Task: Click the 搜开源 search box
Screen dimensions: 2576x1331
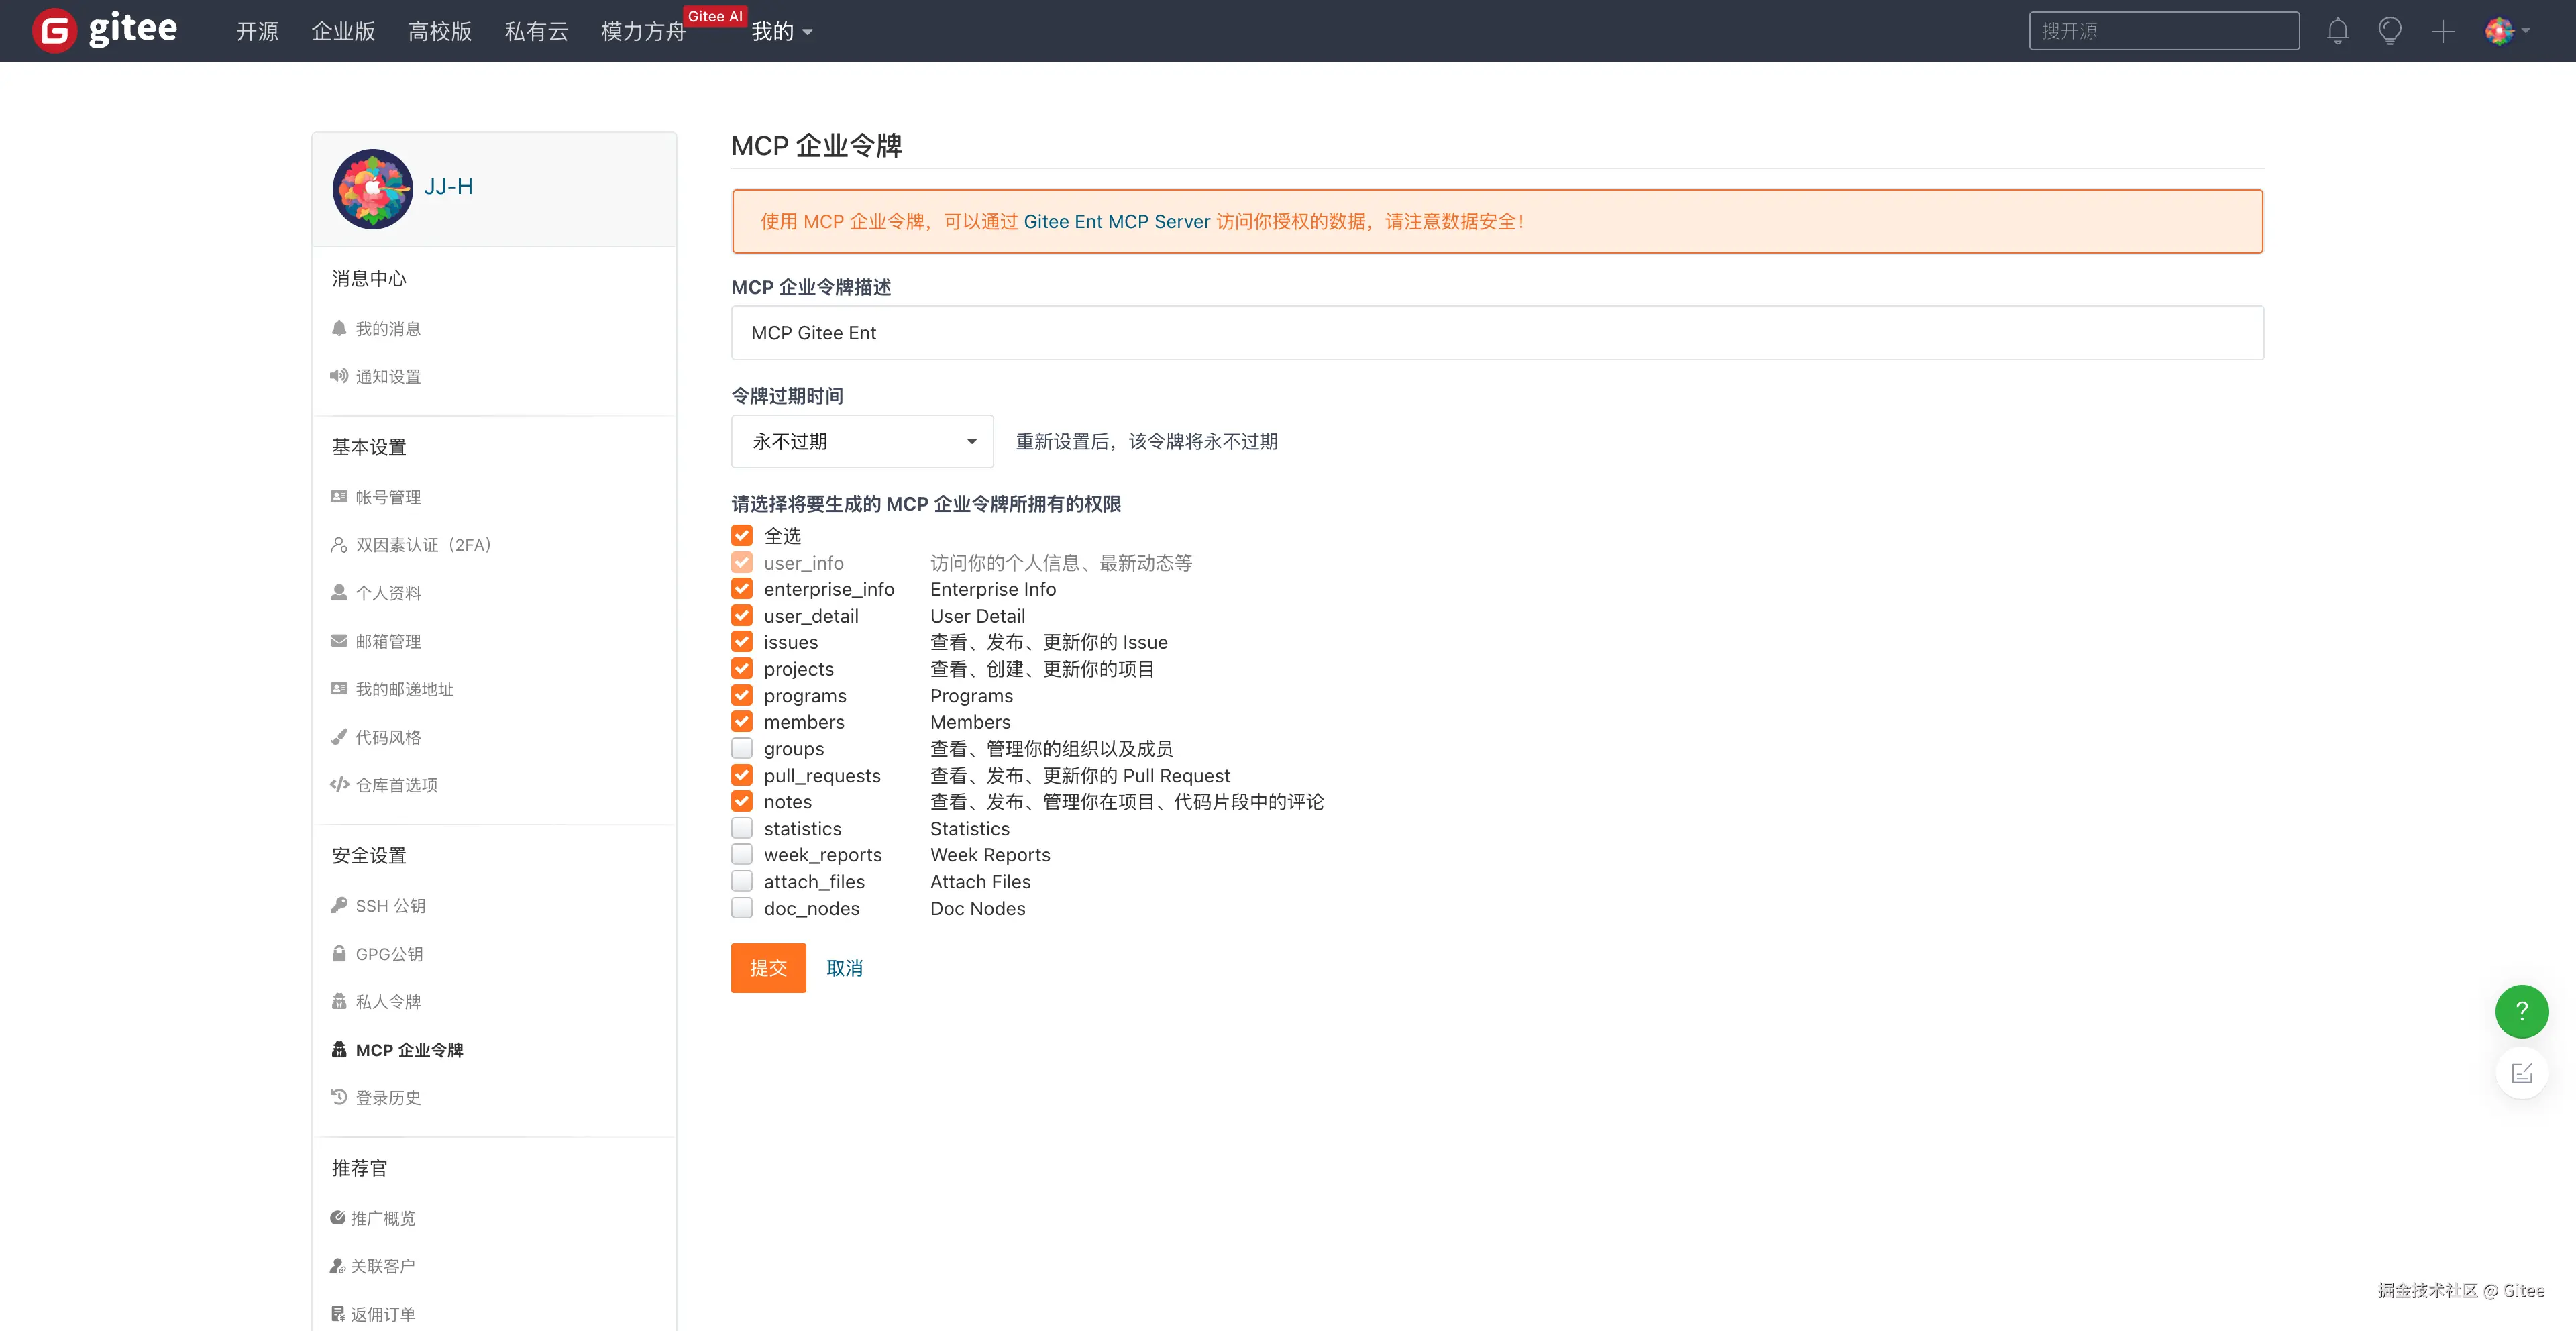Action: click(2163, 31)
